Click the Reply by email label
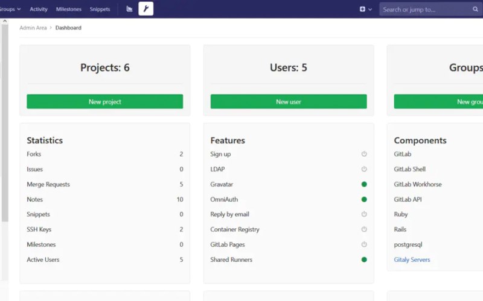Viewport: 483px width, 301px height. point(230,214)
